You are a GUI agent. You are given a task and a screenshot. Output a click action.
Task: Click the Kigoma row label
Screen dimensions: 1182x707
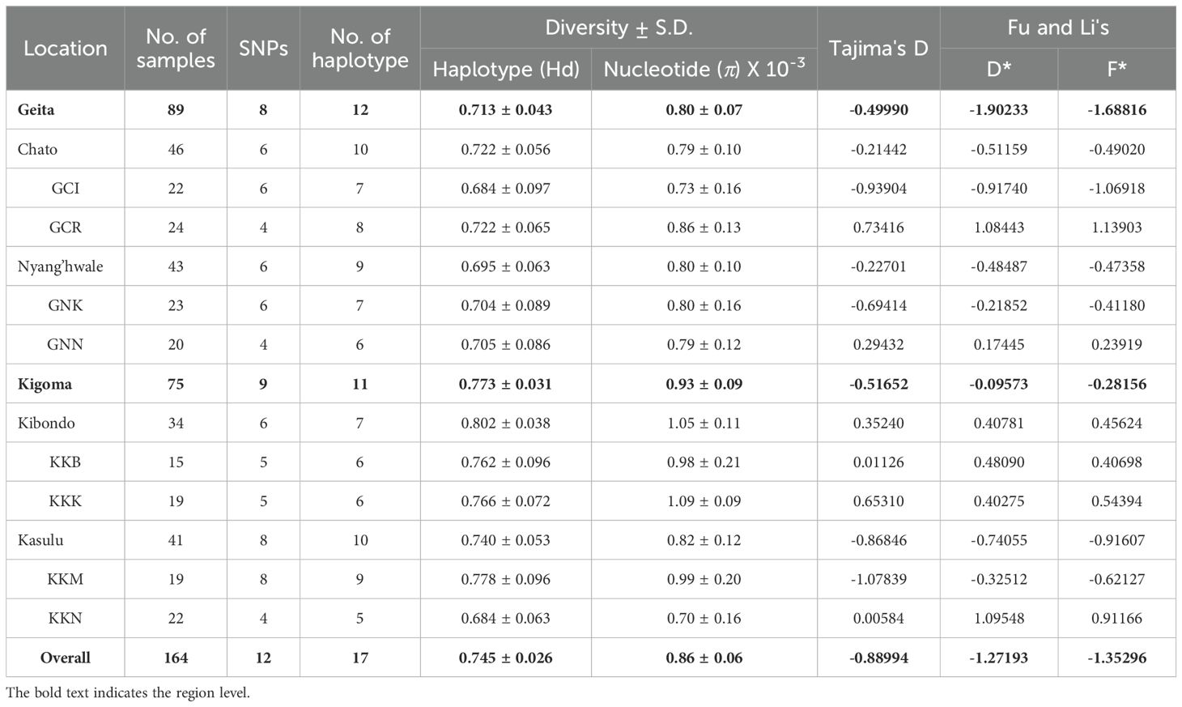point(45,384)
